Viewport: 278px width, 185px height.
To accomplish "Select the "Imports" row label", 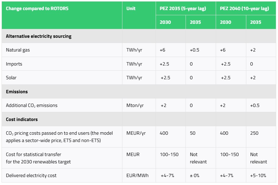I will click(14, 64).
